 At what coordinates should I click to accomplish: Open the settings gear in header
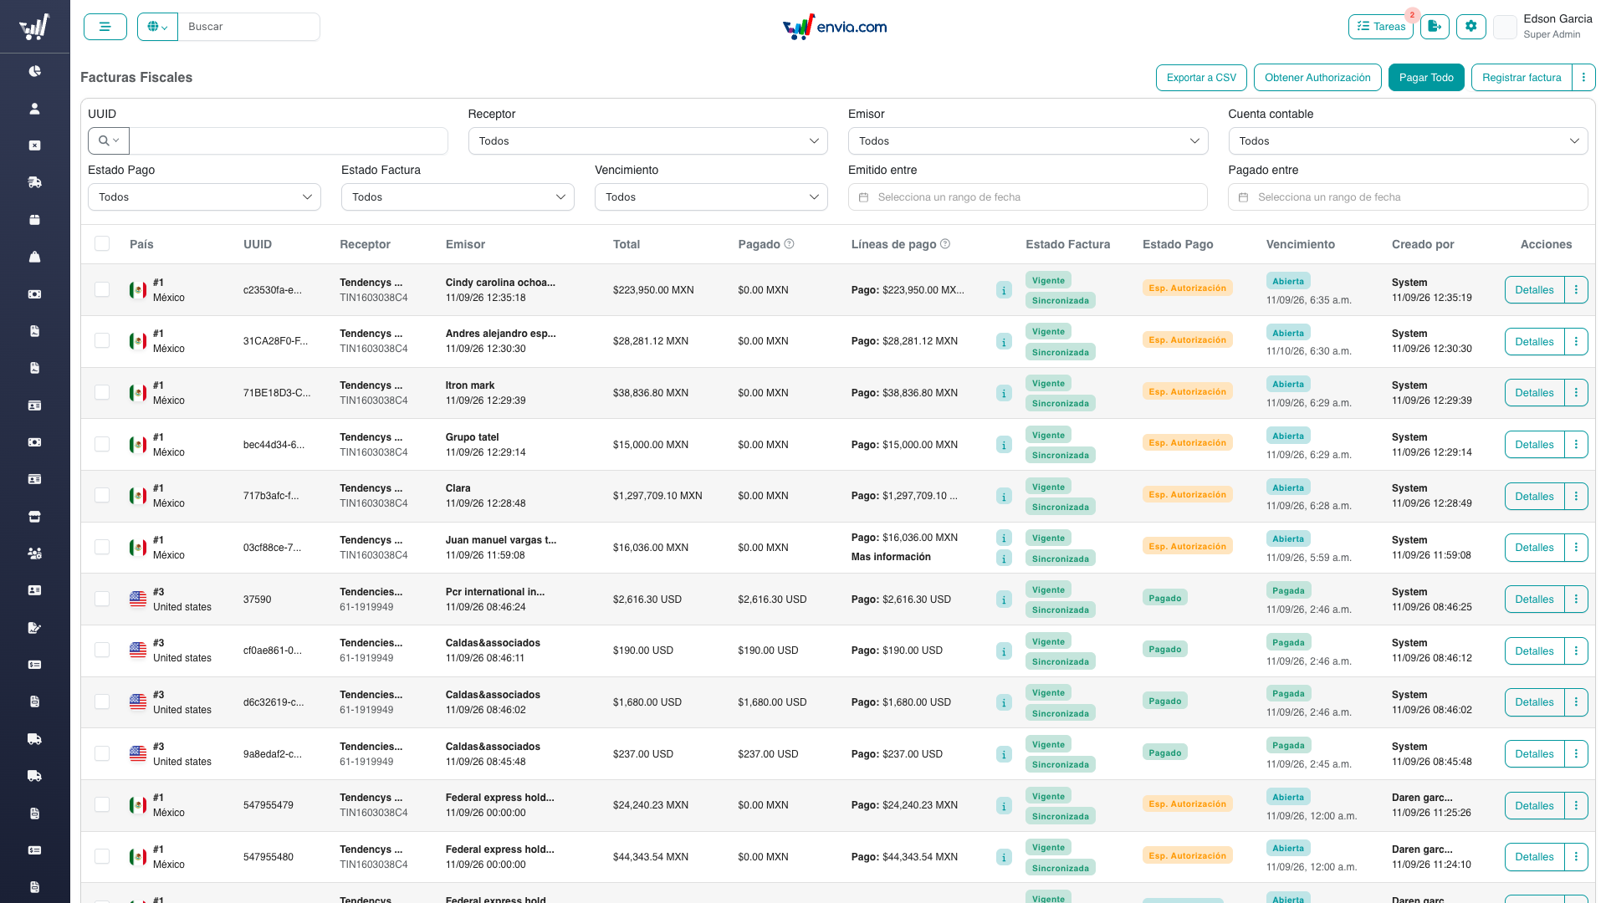(x=1471, y=27)
